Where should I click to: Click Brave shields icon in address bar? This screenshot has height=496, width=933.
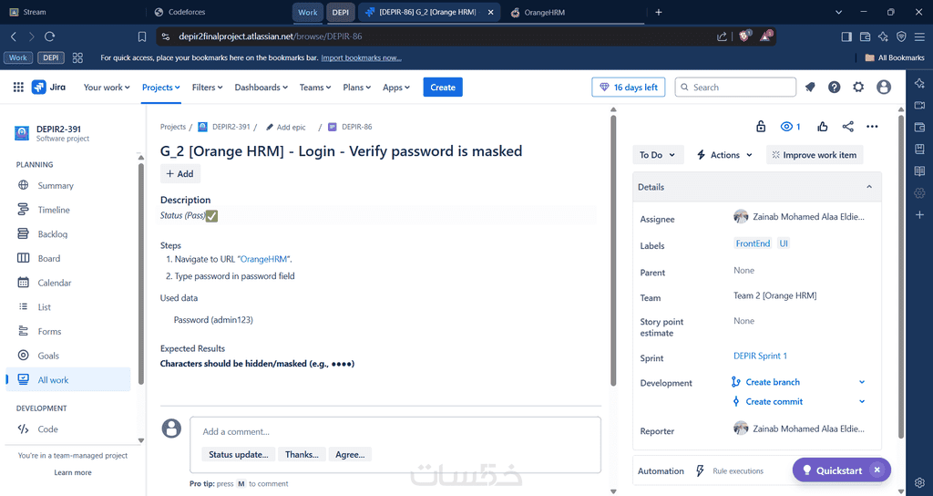click(x=744, y=36)
